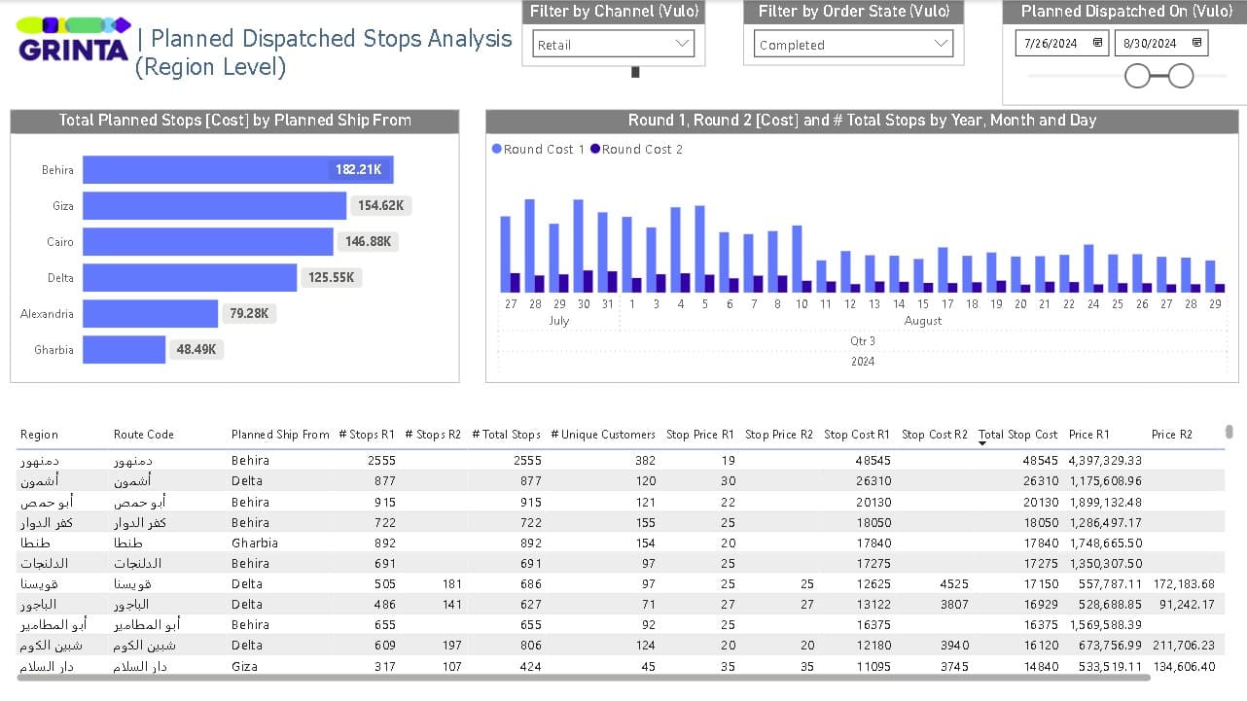Click the left handle of date slider
The image size is (1247, 701).
[x=1137, y=76]
